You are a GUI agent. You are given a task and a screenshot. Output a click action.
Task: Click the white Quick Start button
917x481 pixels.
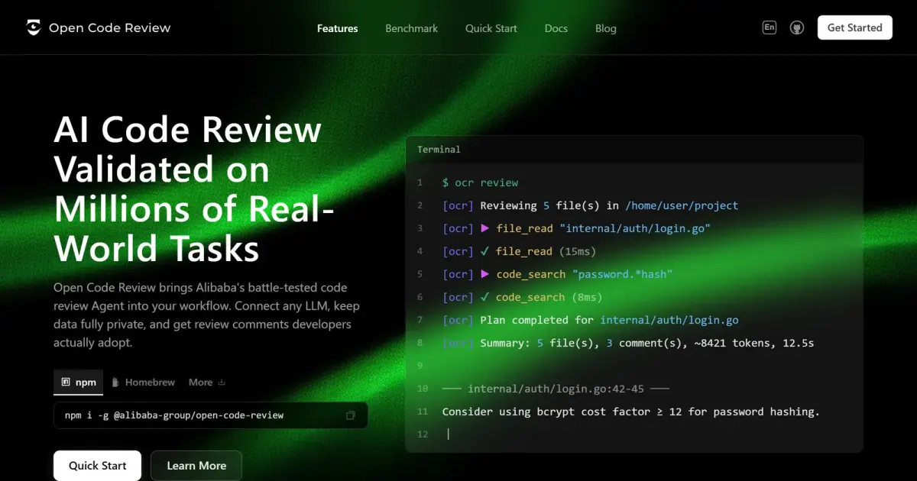[98, 466]
